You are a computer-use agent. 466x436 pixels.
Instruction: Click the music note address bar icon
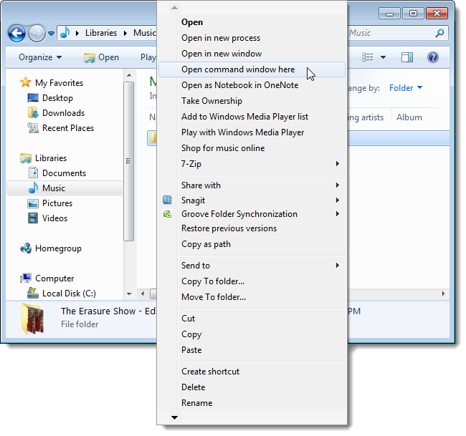click(x=65, y=33)
